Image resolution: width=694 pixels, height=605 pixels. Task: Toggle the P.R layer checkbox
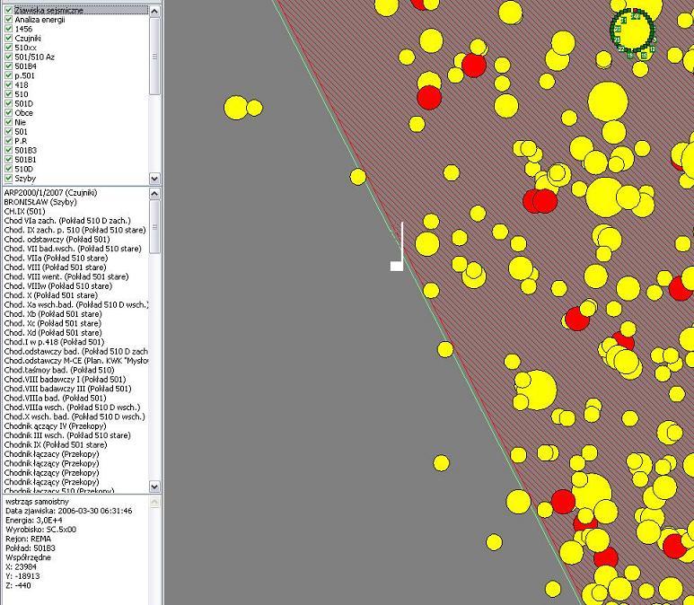pos(8,141)
